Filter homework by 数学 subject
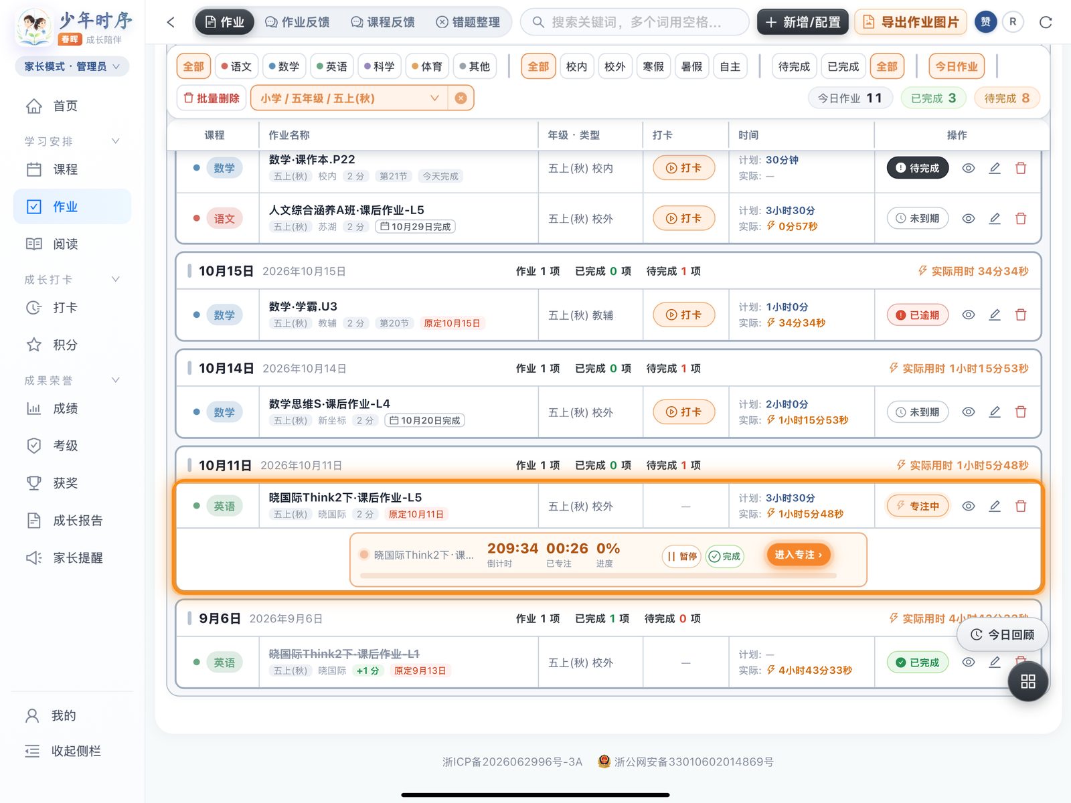This screenshot has width=1071, height=803. [x=284, y=66]
